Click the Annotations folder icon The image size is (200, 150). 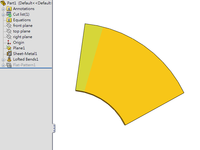(x=9, y=9)
